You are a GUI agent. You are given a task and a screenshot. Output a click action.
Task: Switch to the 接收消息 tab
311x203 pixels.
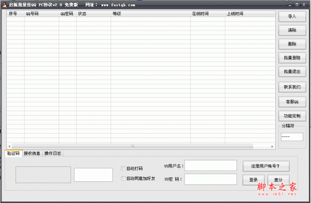pos(32,153)
